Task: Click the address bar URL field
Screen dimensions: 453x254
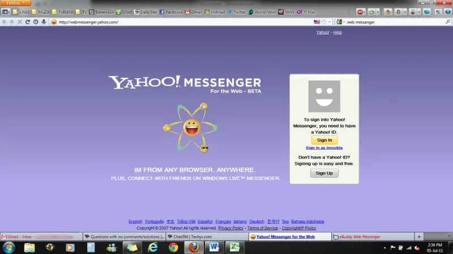Action: [185, 22]
